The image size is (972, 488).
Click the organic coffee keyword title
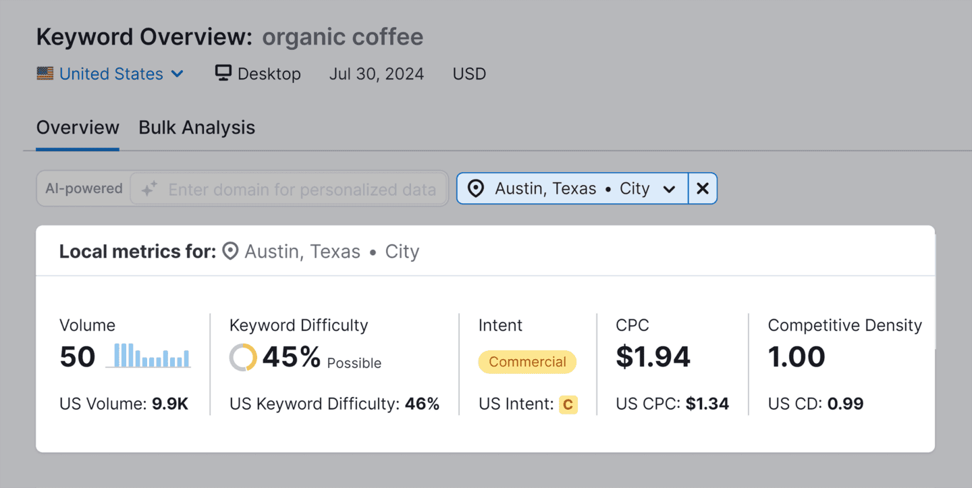[x=342, y=36]
